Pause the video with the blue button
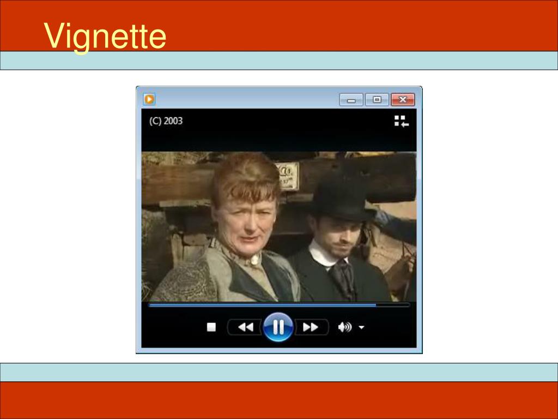The width and height of the screenshot is (558, 419). click(x=278, y=327)
